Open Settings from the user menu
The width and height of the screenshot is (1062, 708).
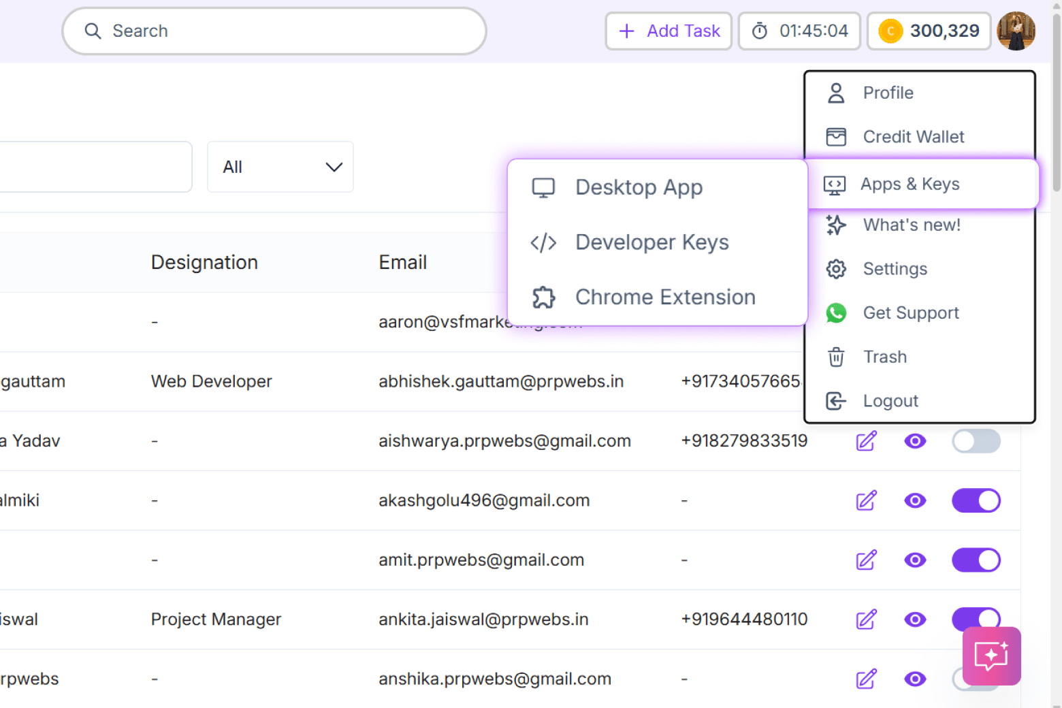[x=920, y=269]
